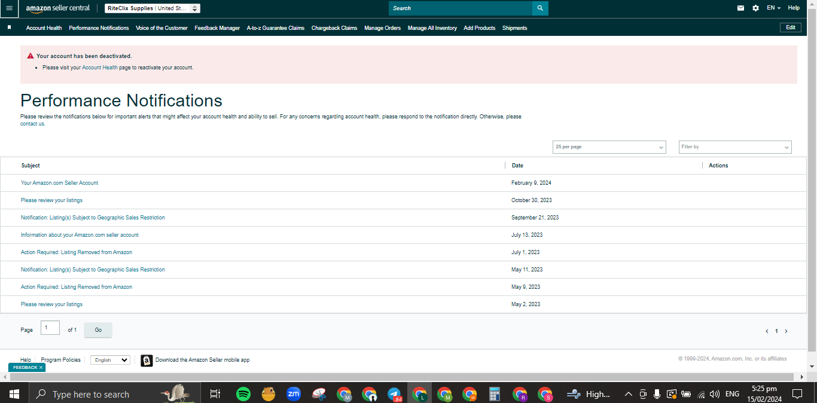The width and height of the screenshot is (817, 403).
Task: Go to next page arrow in pagination
Action: (786, 331)
